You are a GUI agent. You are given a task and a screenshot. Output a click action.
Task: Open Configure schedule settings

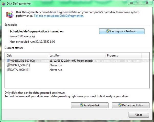122,31
